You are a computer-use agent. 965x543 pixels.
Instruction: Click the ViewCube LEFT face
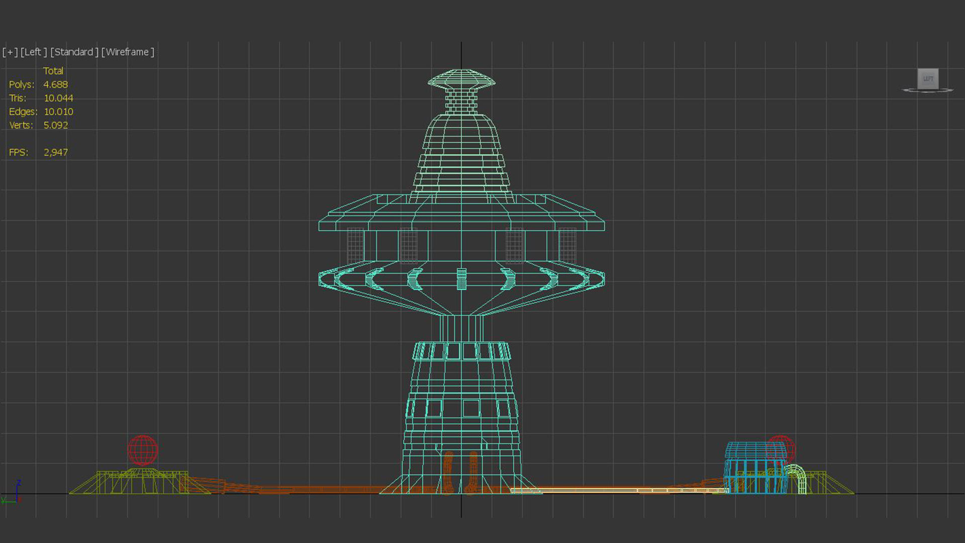pyautogui.click(x=928, y=78)
